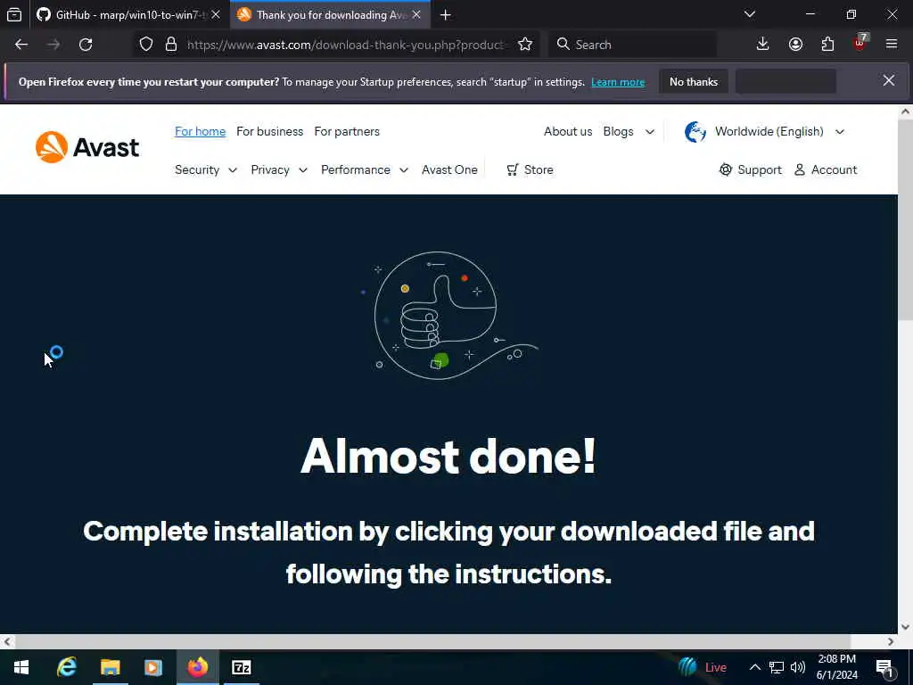
Task: Select the For home link
Action: (x=201, y=132)
